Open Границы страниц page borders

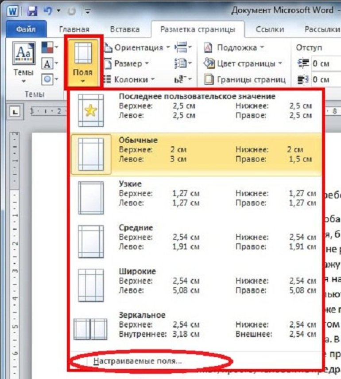click(x=244, y=80)
